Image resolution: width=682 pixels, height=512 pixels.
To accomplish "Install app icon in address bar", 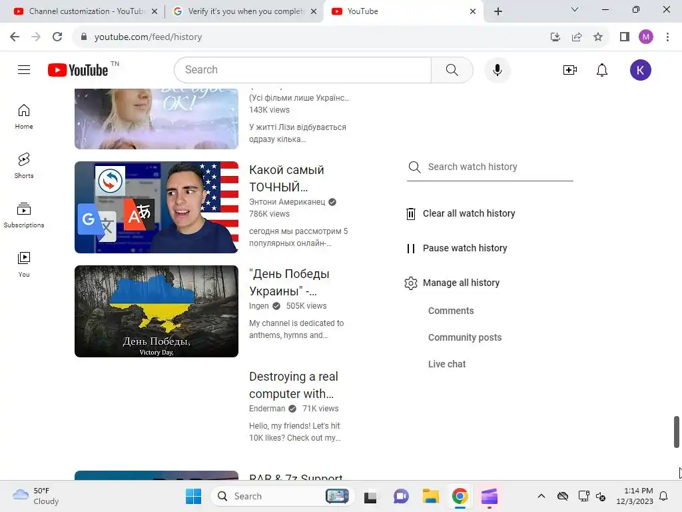I will [555, 37].
